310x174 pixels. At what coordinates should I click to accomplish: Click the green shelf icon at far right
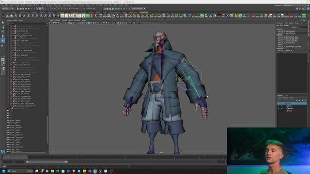point(304,15)
